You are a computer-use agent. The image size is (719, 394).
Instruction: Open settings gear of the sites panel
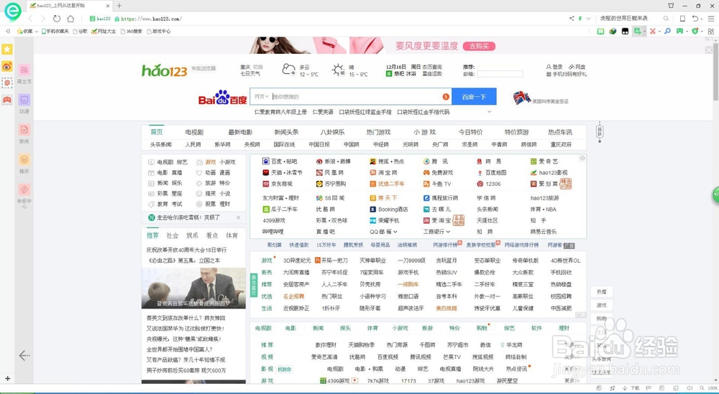[x=582, y=159]
